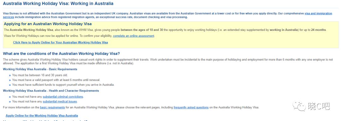The image size is (341, 121).
Task: Click bullet arrow beside sufficient funds requirement
Action: point(10,85)
